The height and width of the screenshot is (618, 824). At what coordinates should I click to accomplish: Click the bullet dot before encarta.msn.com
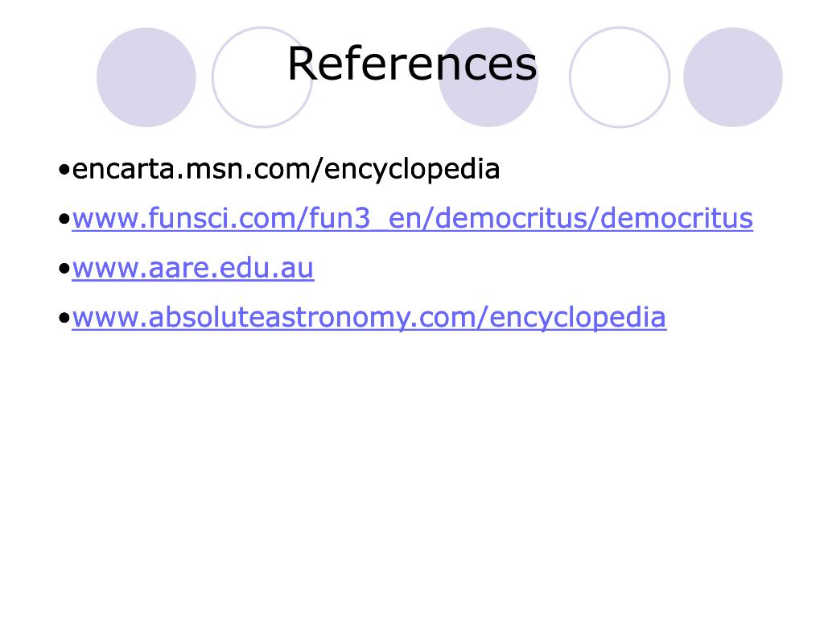coord(64,171)
